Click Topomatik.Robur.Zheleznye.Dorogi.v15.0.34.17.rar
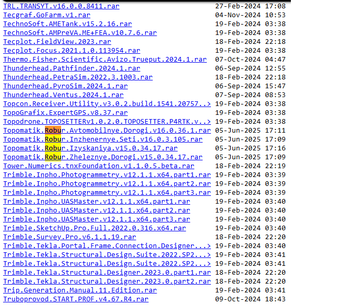Image resolution: width=341 pixels, height=305 pixels. (103, 157)
